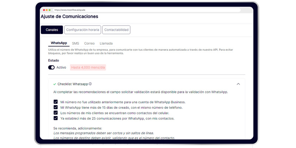This screenshot has width=296, height=148.
Task: Select the WhatsApp channel tab
Action: point(59,43)
